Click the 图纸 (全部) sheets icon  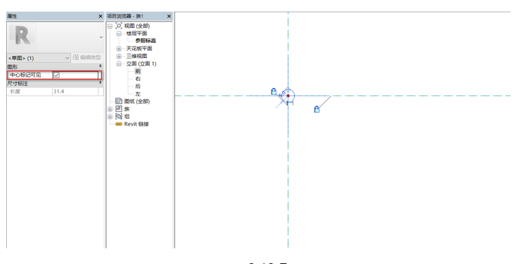[x=118, y=101]
